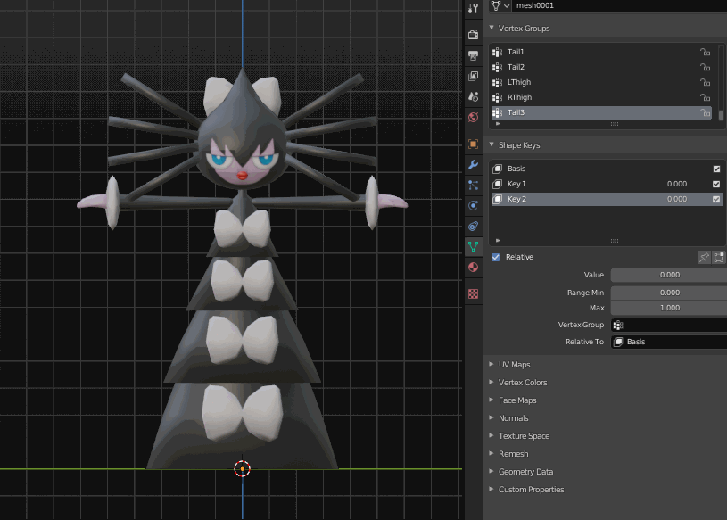Click the Relative To Basis key icon

point(618,342)
